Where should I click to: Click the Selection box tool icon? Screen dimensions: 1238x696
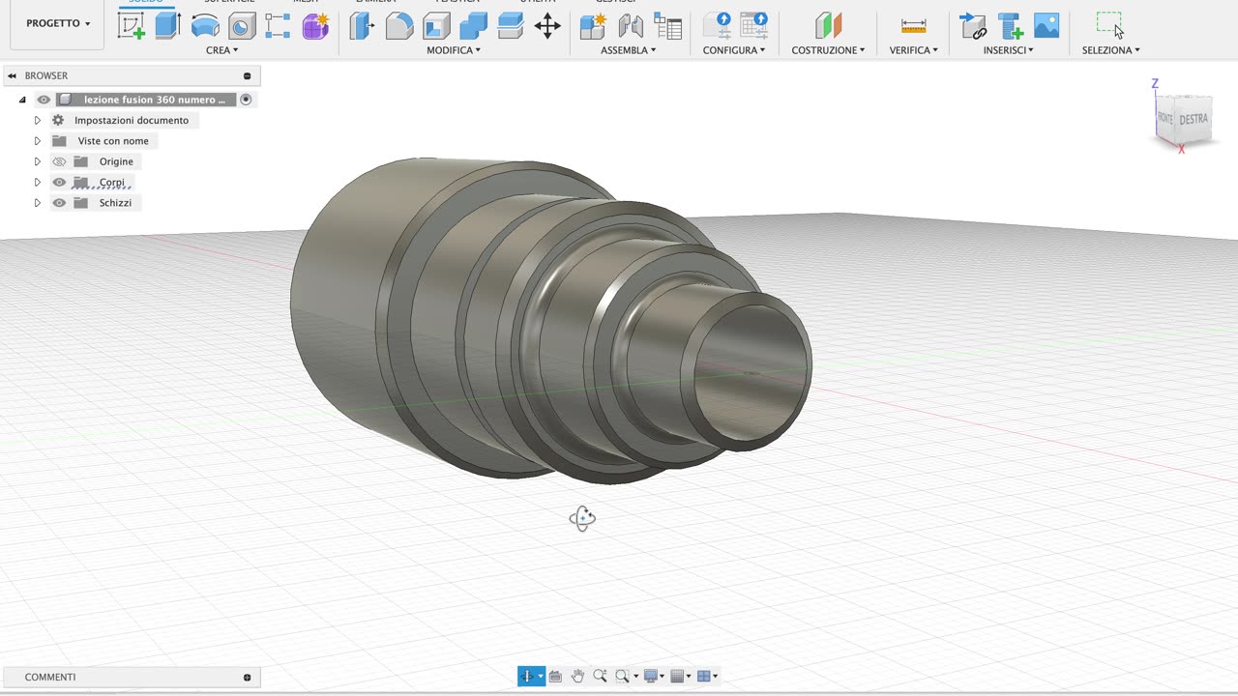(1110, 25)
